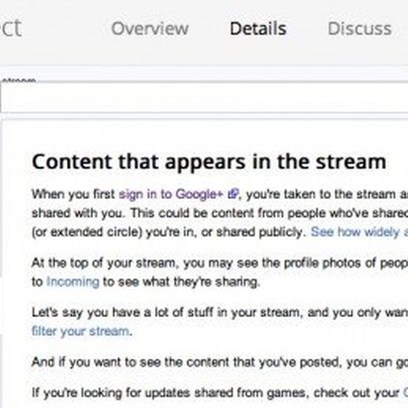This screenshot has width=408, height=408.
Task: Open the 'See how widely' link
Action: pyautogui.click(x=360, y=232)
